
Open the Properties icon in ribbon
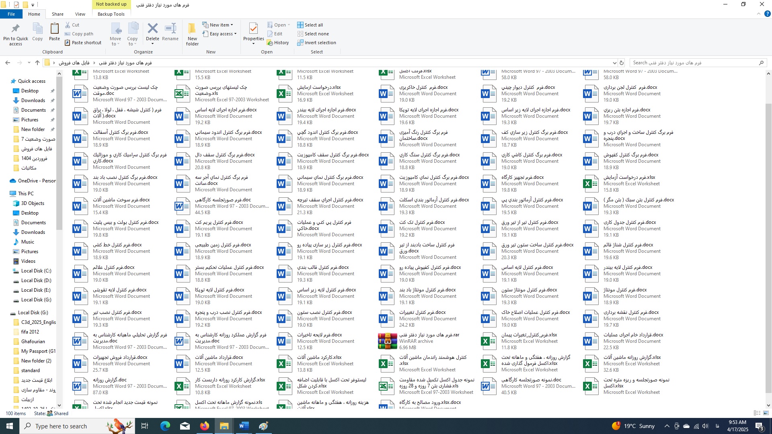[253, 29]
